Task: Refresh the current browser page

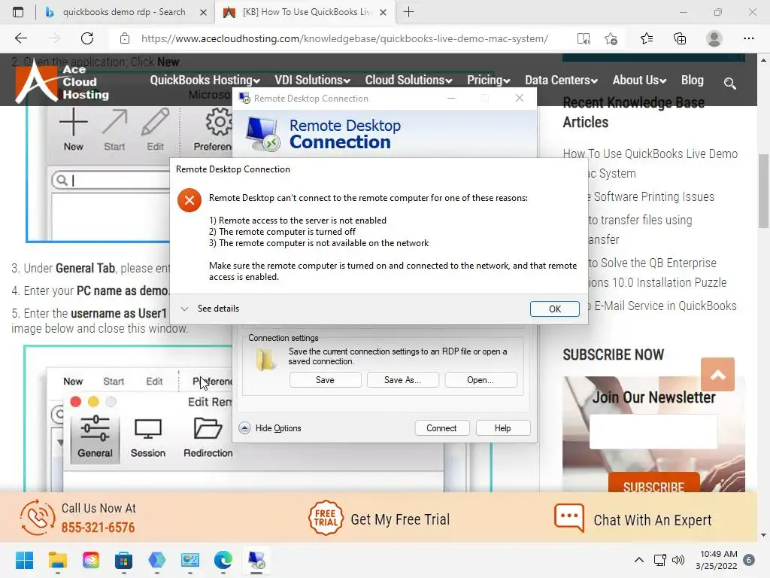Action: [x=87, y=38]
